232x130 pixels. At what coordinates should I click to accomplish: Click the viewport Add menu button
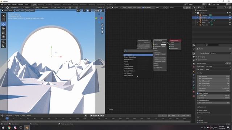28,10
